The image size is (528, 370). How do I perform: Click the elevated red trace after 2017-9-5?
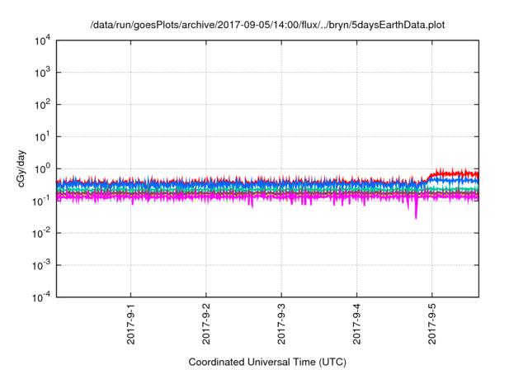455,173
